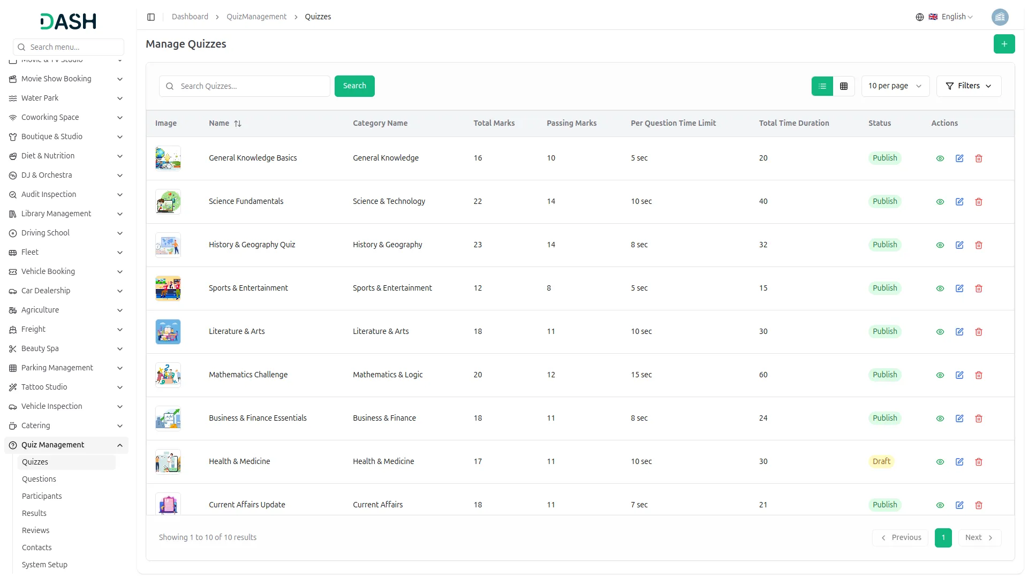
Task: Click the Draft status badge
Action: point(881,461)
